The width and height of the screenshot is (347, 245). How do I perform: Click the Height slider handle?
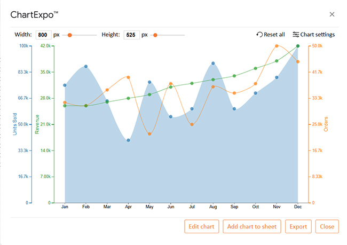tap(155, 35)
